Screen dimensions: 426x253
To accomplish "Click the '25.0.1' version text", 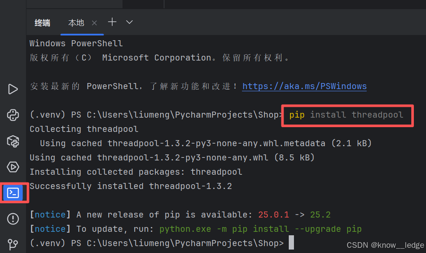I will (x=274, y=215).
